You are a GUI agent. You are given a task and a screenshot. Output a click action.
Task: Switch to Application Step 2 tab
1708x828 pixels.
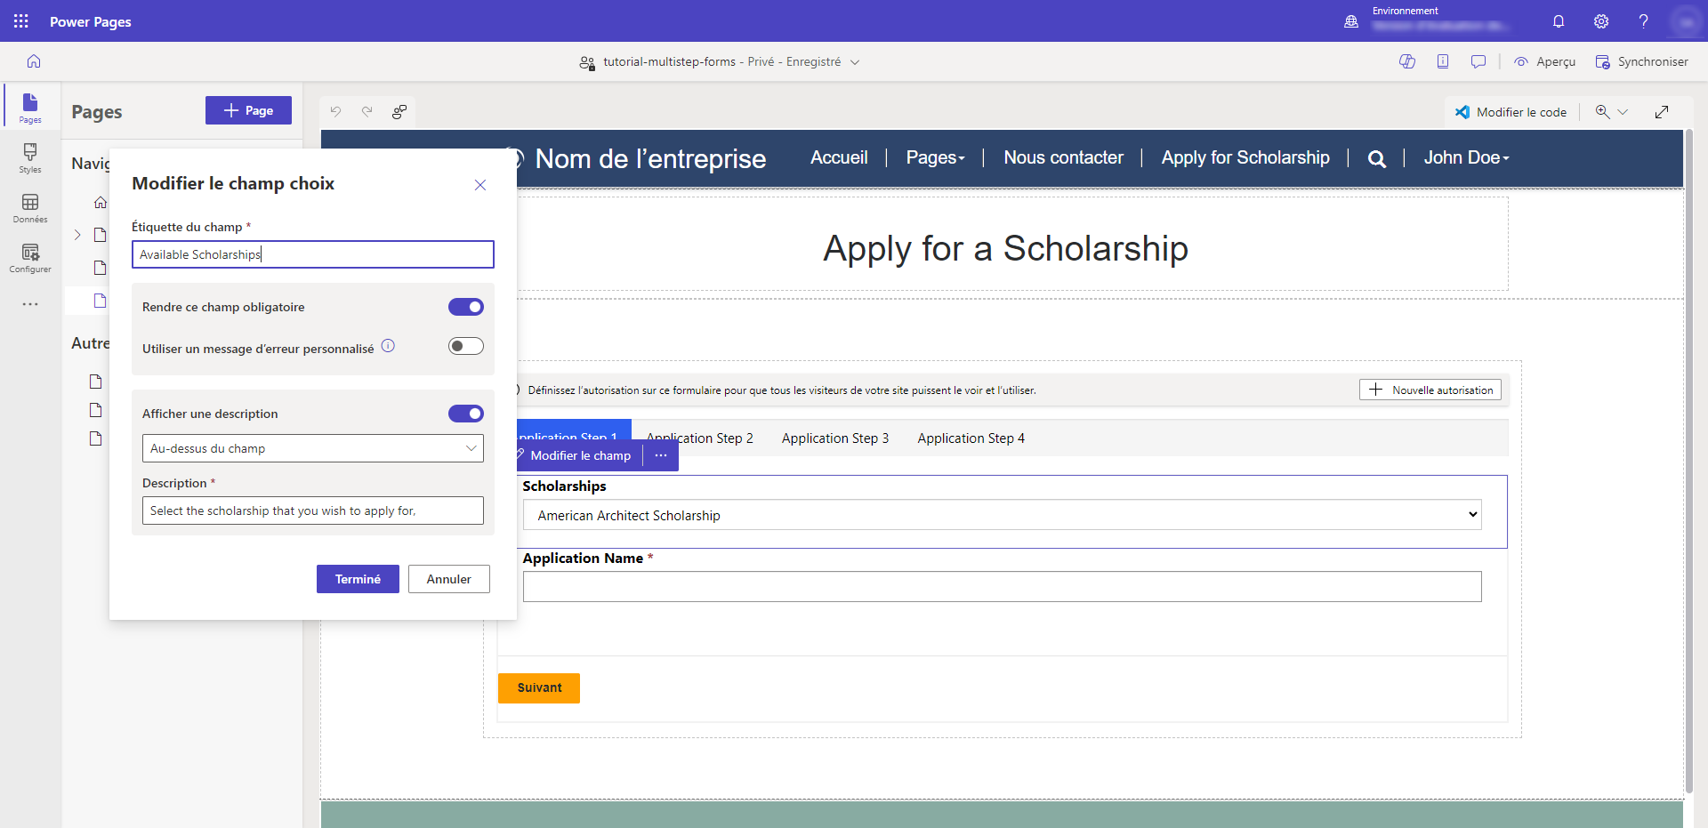tap(700, 438)
